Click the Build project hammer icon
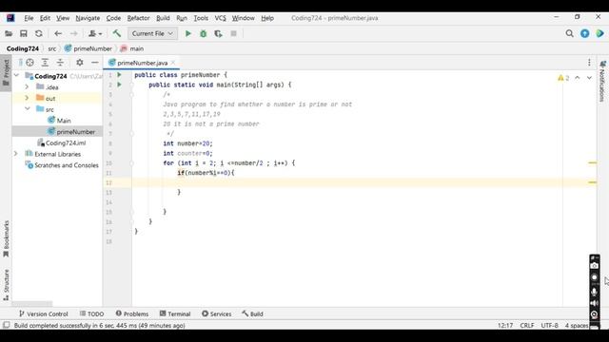This screenshot has width=609, height=342. (116, 33)
